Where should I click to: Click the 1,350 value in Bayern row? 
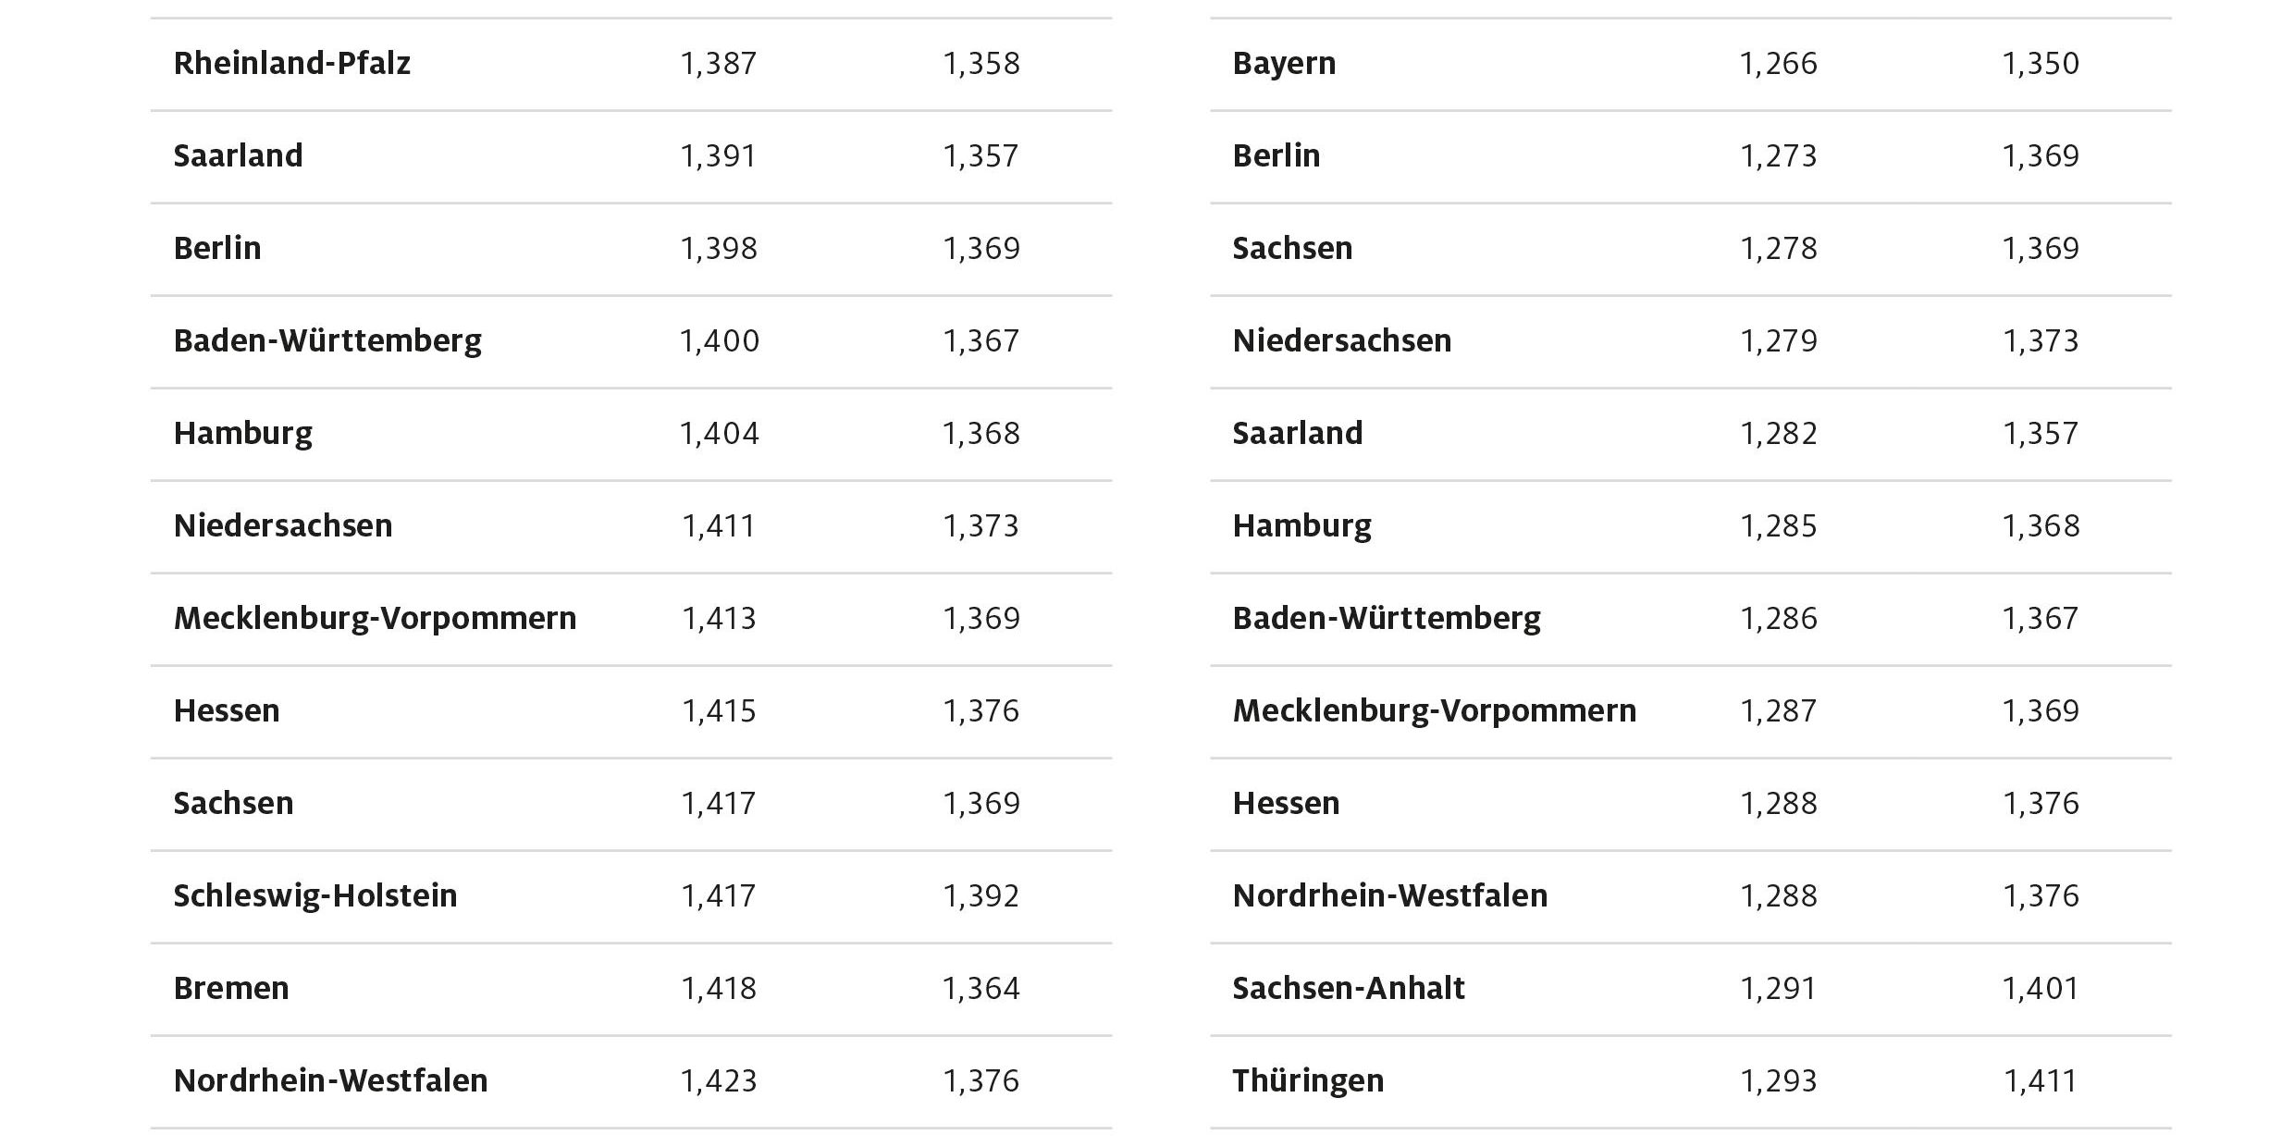point(2041,63)
